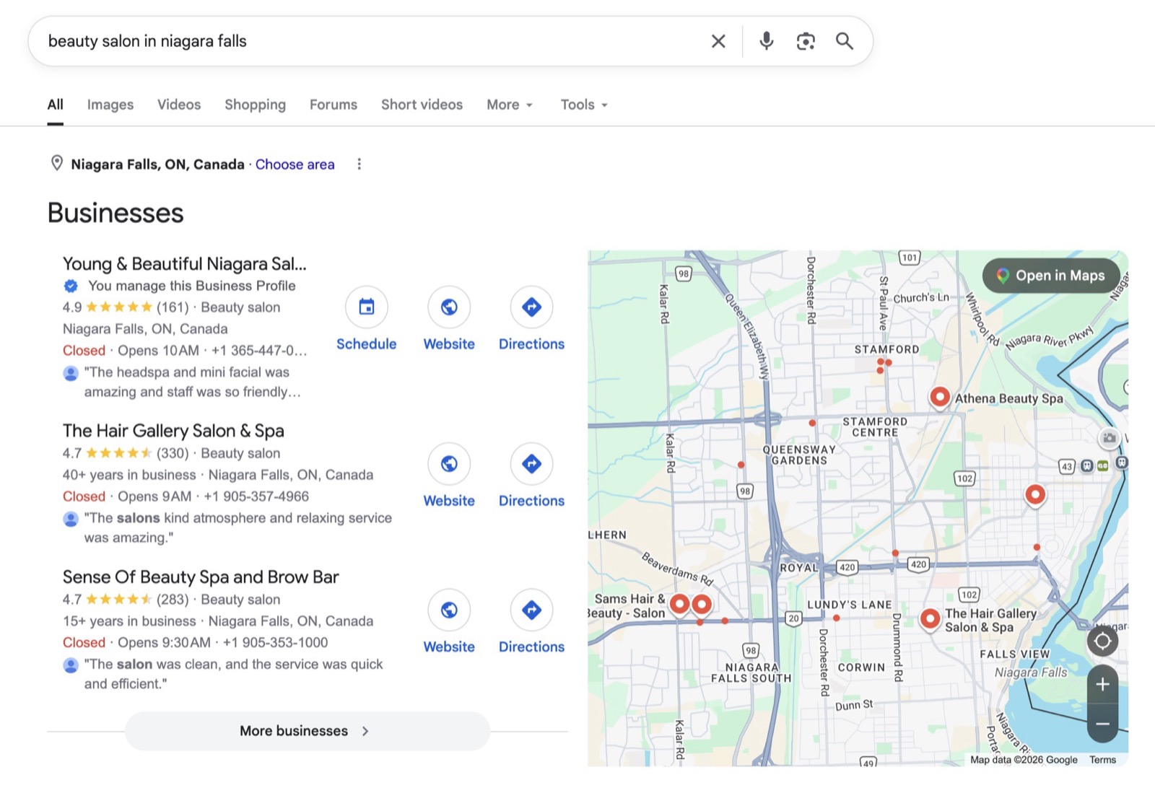The width and height of the screenshot is (1155, 793).
Task: Open the three-dot location options menu
Action: coord(359,165)
